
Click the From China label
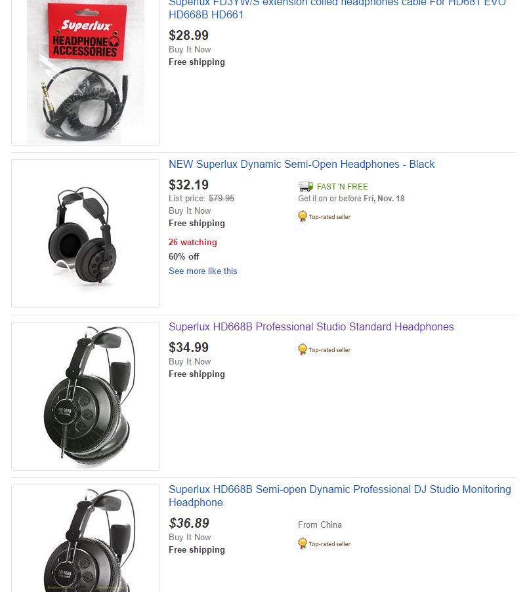(315, 524)
